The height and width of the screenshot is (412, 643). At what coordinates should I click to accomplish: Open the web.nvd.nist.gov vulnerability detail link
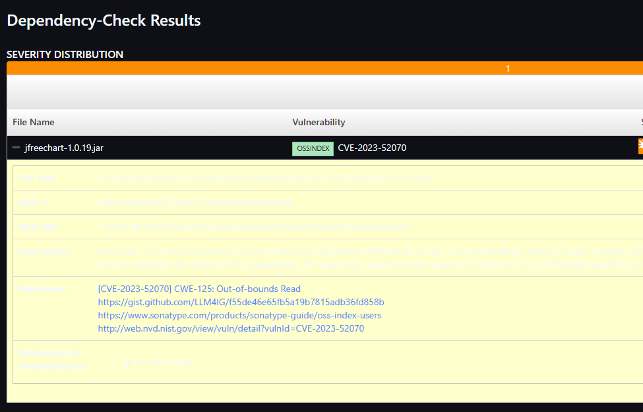(x=231, y=328)
